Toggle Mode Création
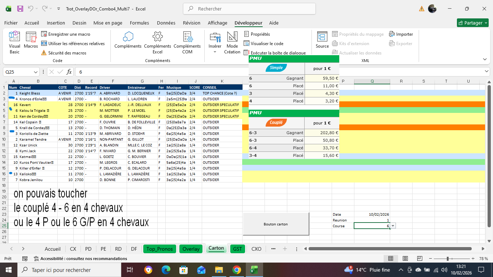 pos(232,43)
